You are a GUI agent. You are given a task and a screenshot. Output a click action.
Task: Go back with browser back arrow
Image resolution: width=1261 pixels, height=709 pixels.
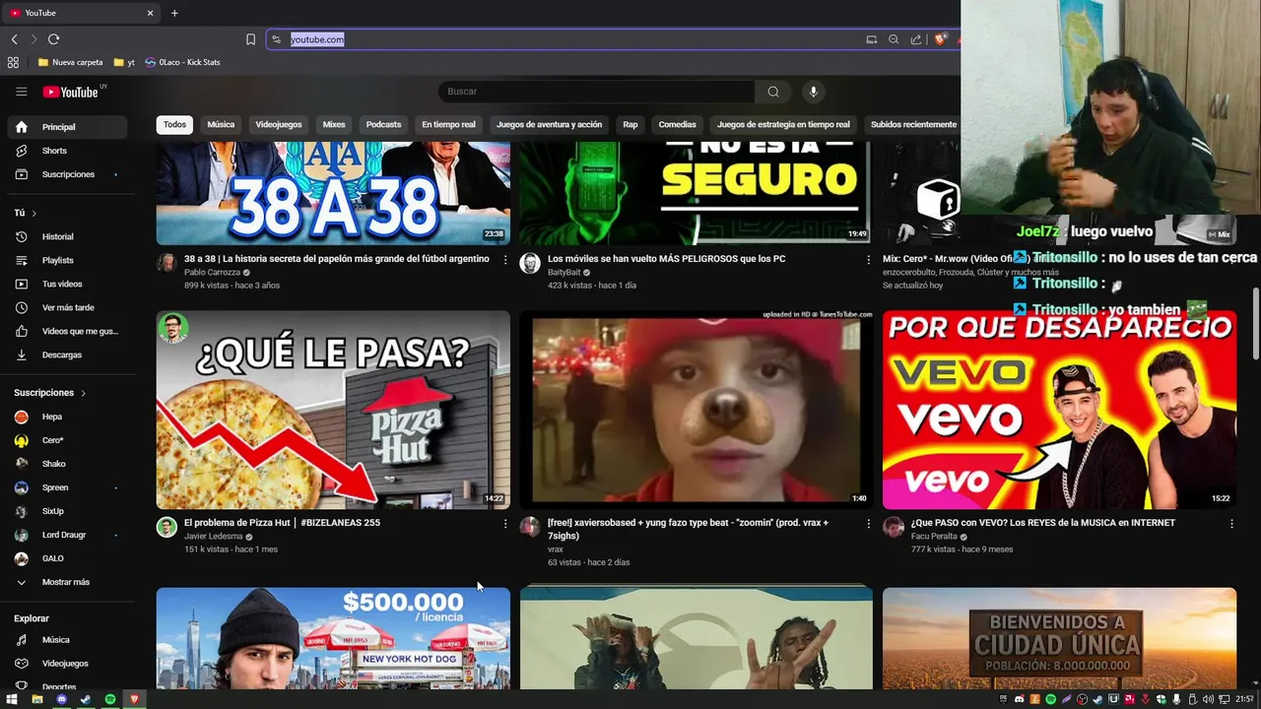click(15, 39)
